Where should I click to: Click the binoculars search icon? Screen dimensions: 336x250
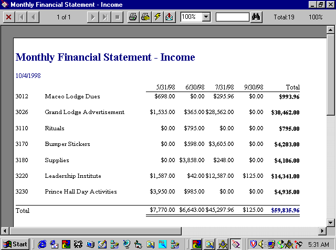pos(256,17)
